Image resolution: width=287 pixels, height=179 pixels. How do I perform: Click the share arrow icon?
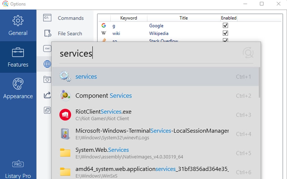[47, 95]
